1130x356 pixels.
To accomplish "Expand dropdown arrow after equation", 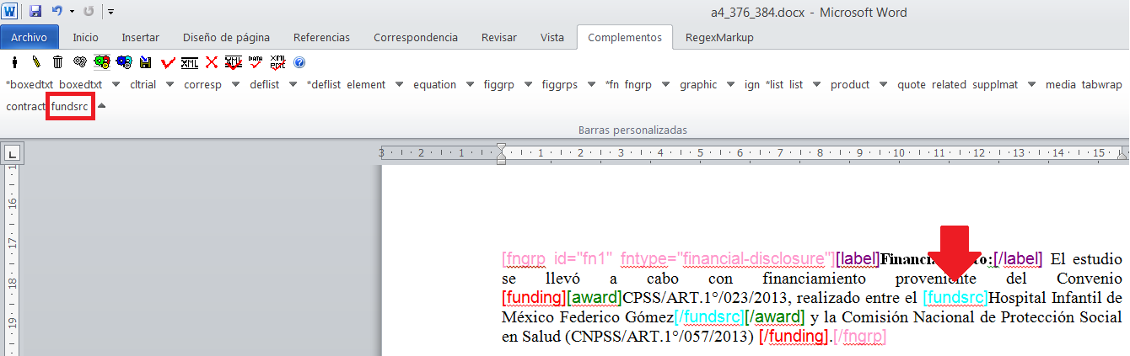I will [x=469, y=85].
